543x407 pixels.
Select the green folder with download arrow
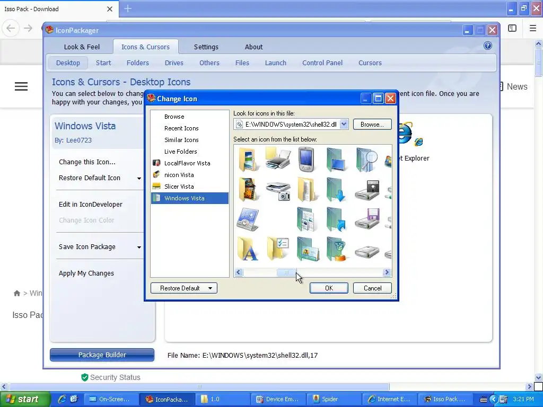tap(336, 190)
